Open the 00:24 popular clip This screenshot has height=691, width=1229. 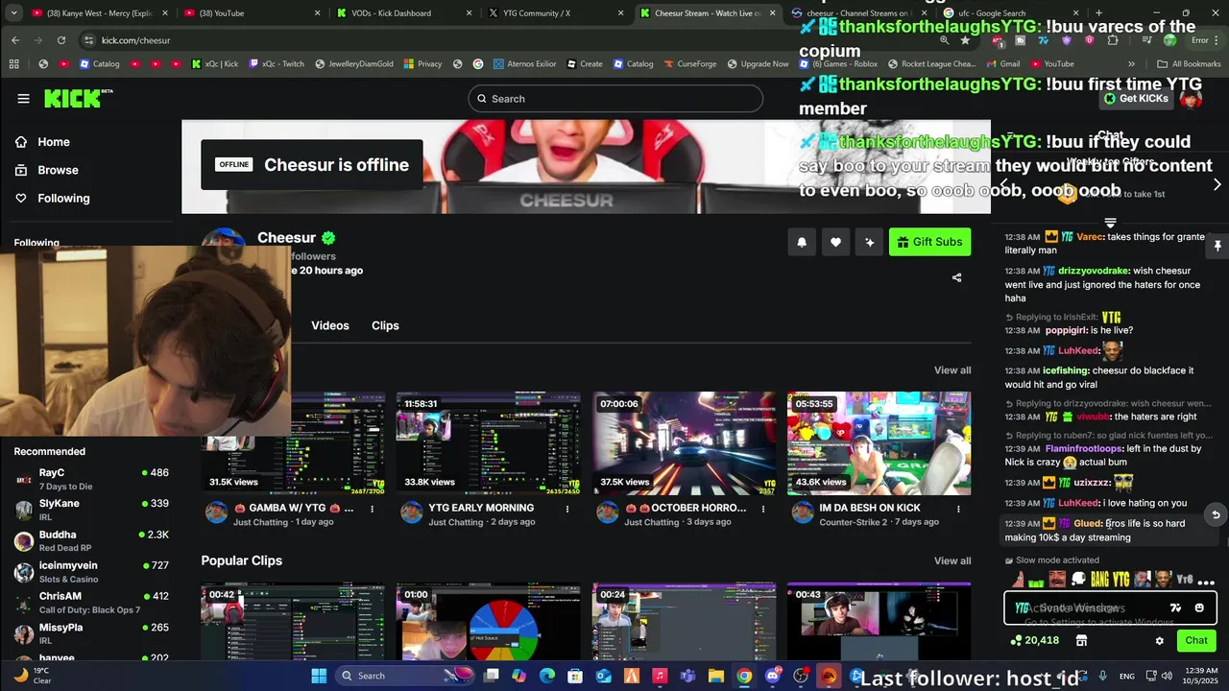tap(684, 622)
